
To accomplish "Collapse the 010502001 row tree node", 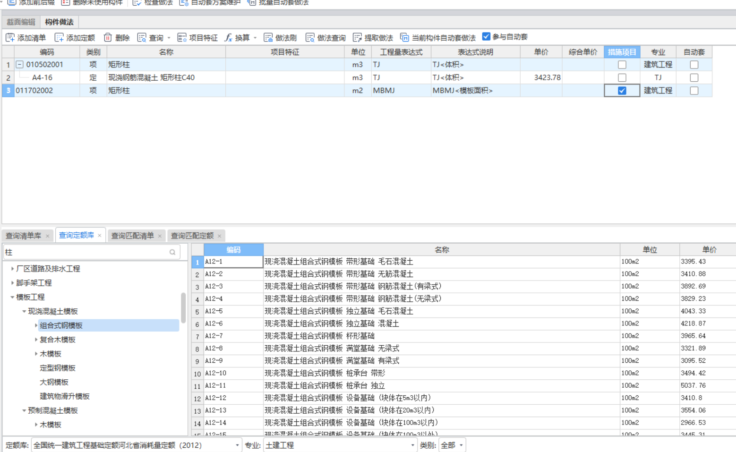I will pos(20,64).
